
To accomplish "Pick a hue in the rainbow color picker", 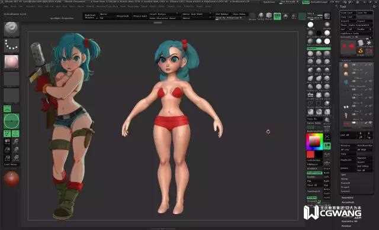I will (x=314, y=141).
